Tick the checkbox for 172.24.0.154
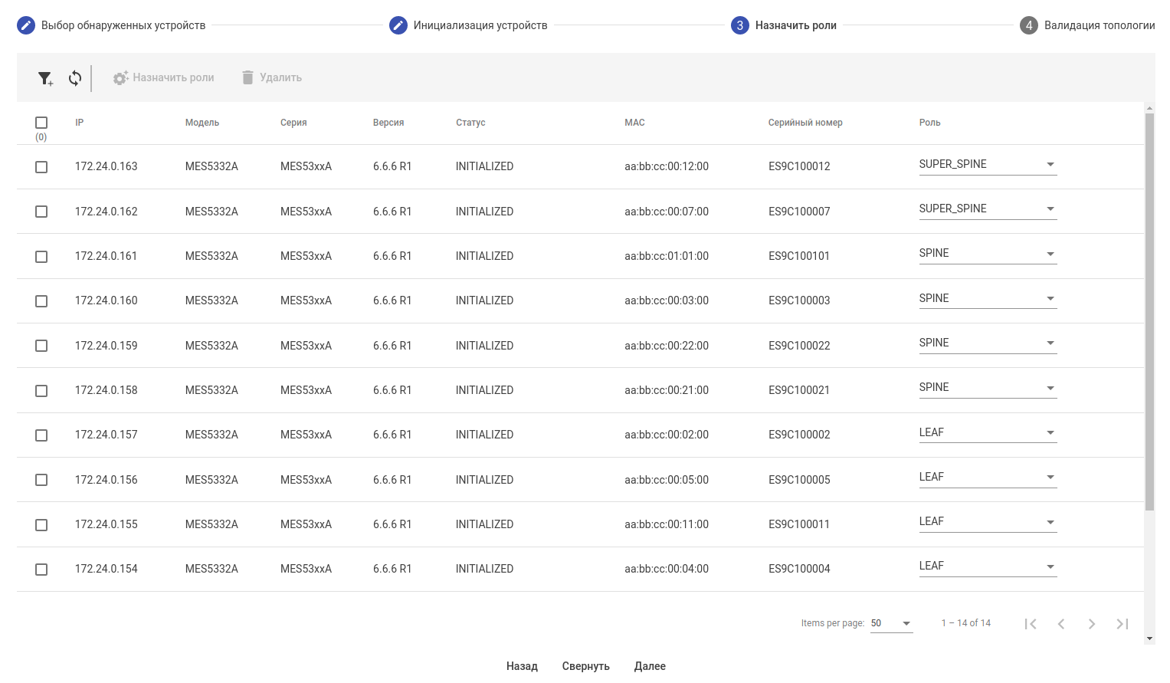Screen dimensions: 1170x683 [41, 570]
